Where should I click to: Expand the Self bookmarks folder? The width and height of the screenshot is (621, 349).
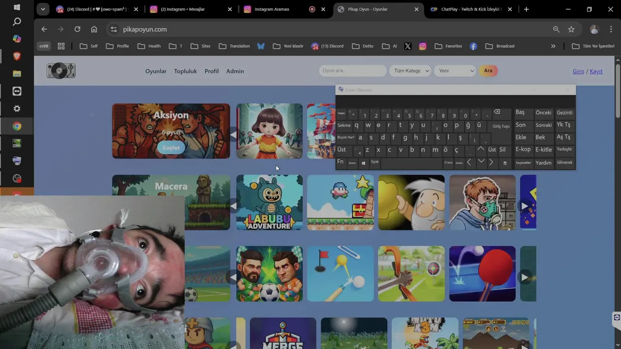point(89,46)
